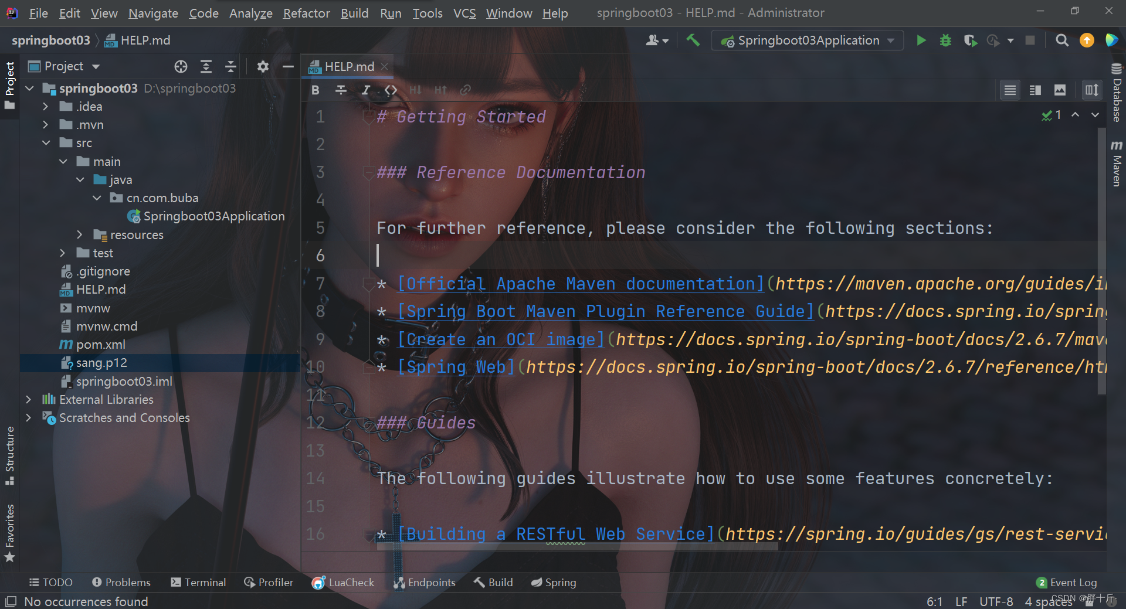Click the editor vertical scrollbar

click(1102, 261)
